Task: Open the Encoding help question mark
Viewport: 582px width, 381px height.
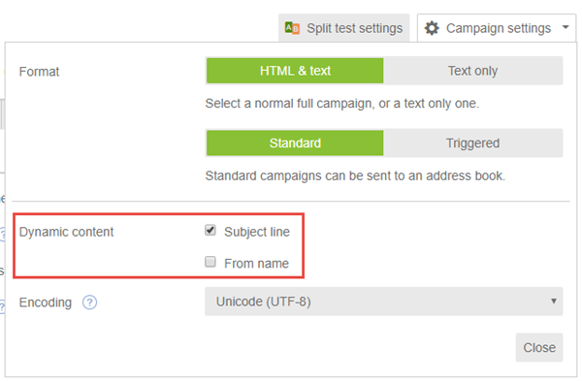Action: 89,302
